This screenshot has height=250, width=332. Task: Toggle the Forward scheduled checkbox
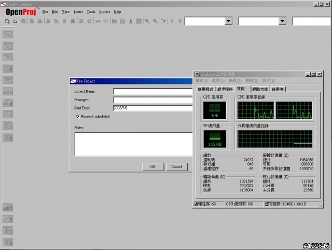click(77, 117)
